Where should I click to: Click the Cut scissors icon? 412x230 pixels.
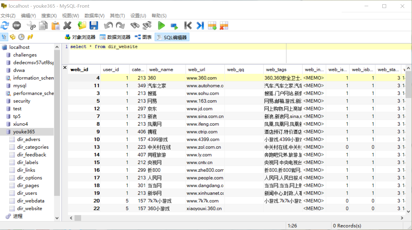click(31, 25)
